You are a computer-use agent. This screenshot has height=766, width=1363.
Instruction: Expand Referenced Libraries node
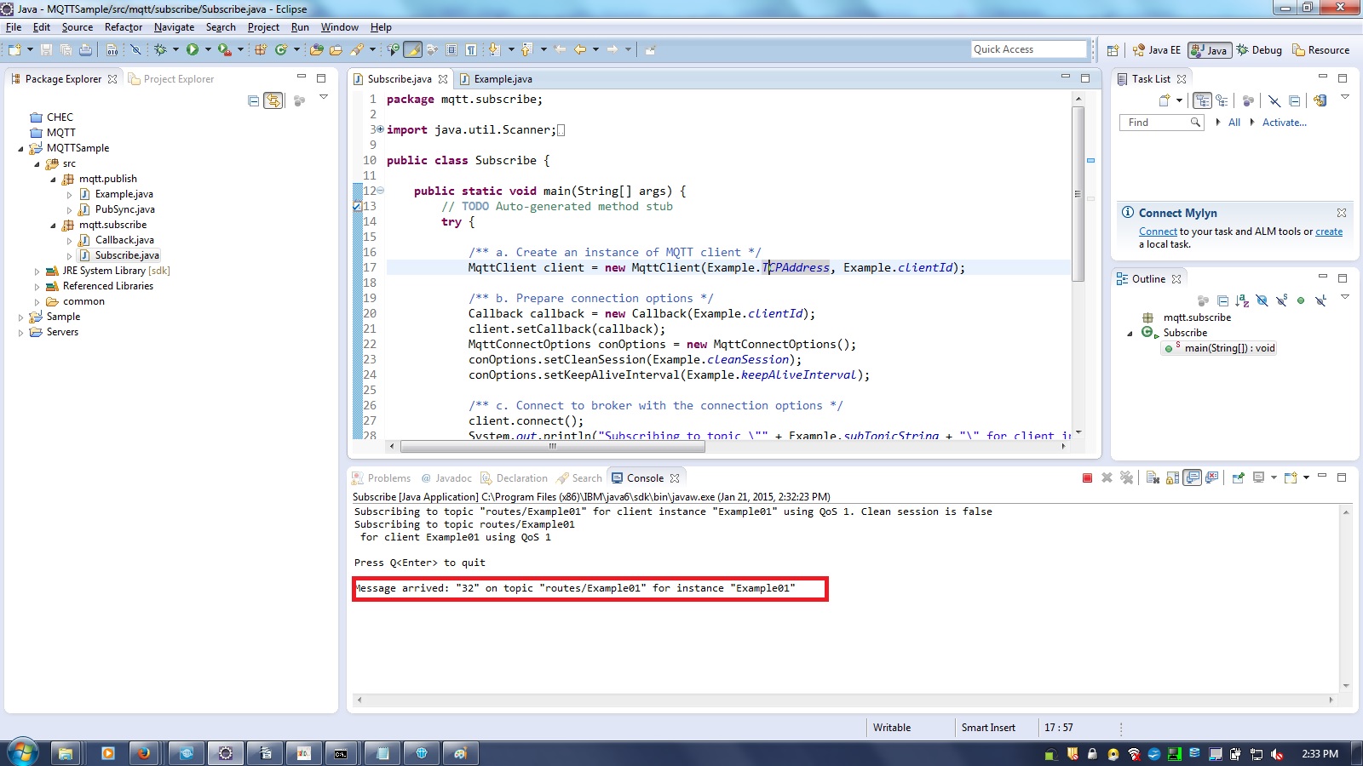click(x=37, y=287)
